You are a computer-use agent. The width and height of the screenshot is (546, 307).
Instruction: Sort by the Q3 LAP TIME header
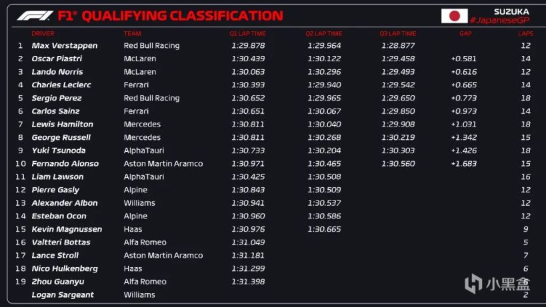coord(398,33)
